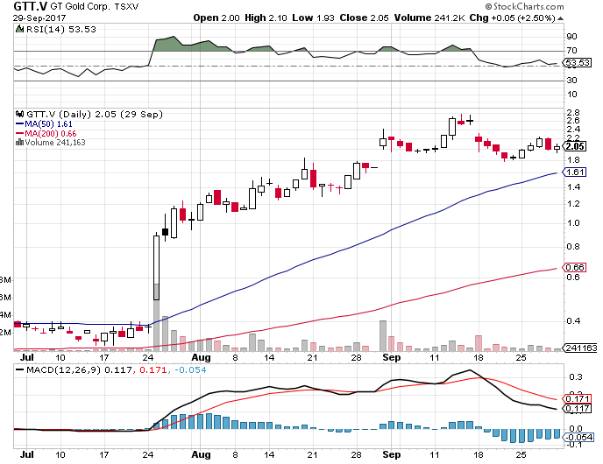Click the blue -0.054 value in MACD legend

pos(190,370)
